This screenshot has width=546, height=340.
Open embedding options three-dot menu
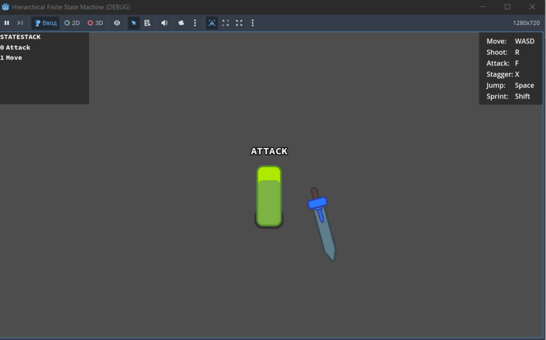253,23
